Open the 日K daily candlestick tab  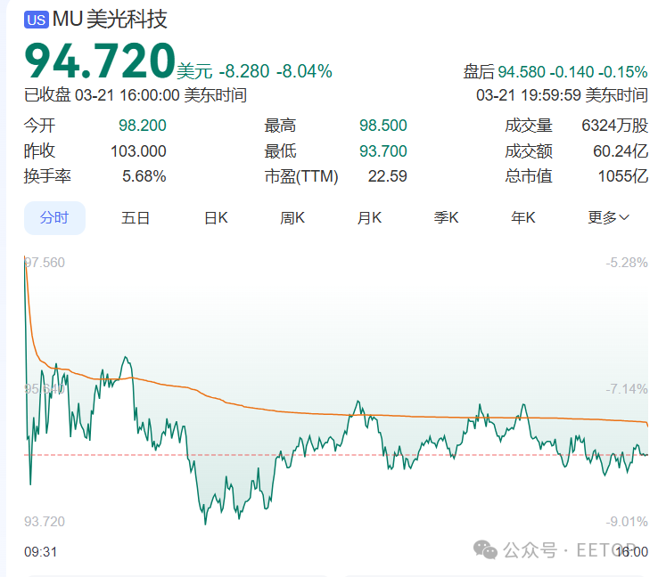pos(216,218)
